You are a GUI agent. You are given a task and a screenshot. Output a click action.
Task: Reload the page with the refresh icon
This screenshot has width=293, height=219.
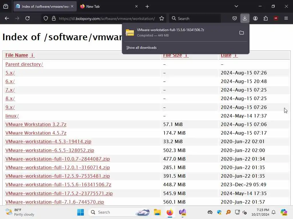click(27, 18)
